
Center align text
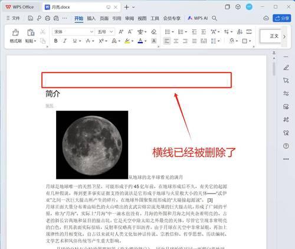[x=176, y=41]
